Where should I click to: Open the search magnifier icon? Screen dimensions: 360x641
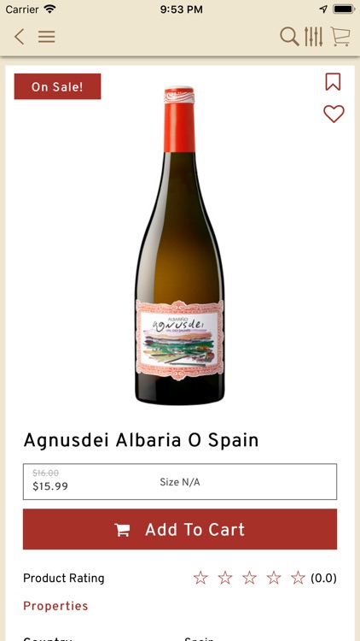pos(289,37)
